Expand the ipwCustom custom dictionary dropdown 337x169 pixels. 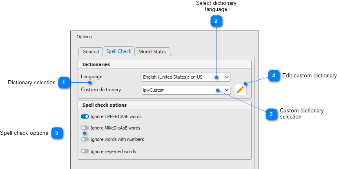point(186,90)
